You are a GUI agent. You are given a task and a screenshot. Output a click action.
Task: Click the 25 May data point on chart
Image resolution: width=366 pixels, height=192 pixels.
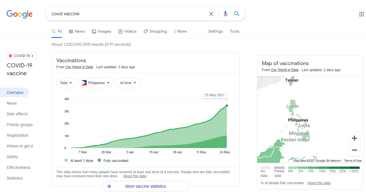(x=227, y=106)
